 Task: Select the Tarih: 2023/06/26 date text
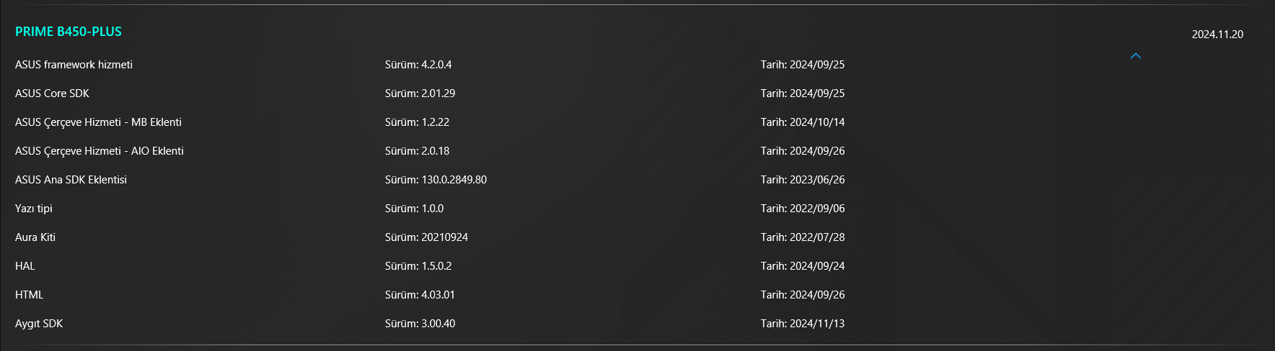(803, 180)
